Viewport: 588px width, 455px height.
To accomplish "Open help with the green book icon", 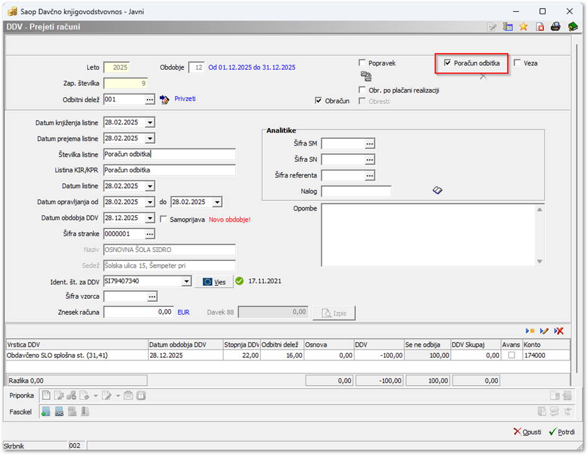I will pyautogui.click(x=572, y=27).
